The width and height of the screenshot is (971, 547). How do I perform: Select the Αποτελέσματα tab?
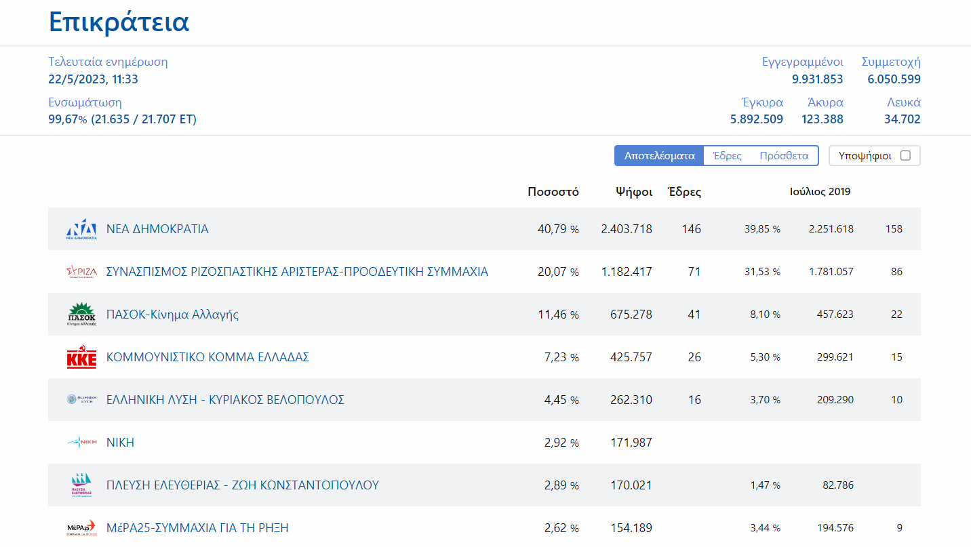659,156
